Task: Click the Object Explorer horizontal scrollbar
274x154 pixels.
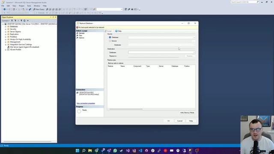Action: (27, 142)
